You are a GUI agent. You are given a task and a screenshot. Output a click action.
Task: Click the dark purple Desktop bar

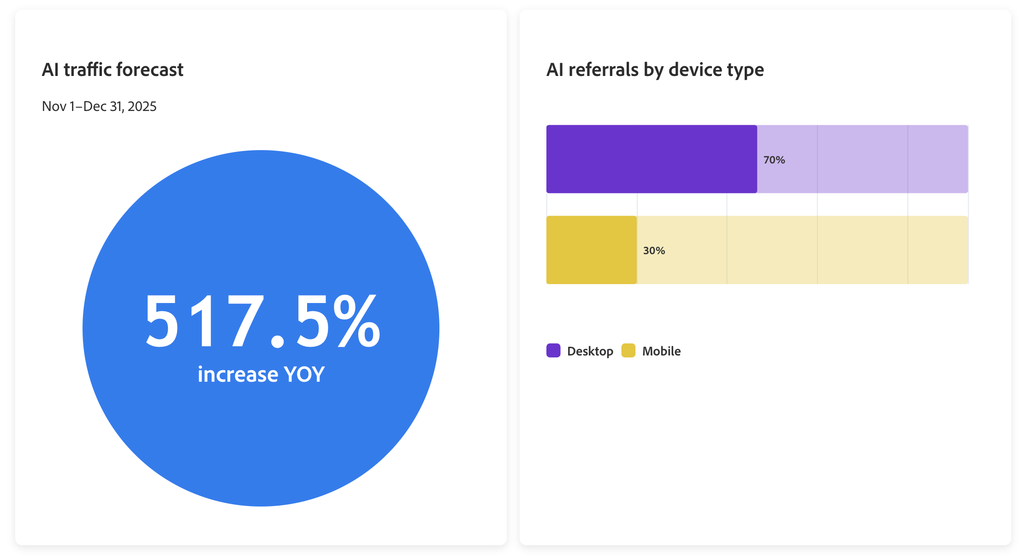click(x=651, y=159)
